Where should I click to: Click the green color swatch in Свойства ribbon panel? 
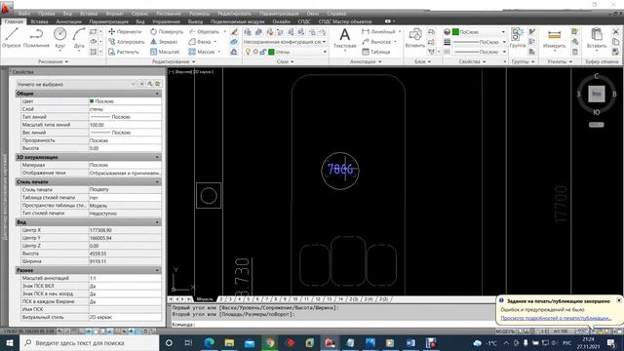point(455,31)
